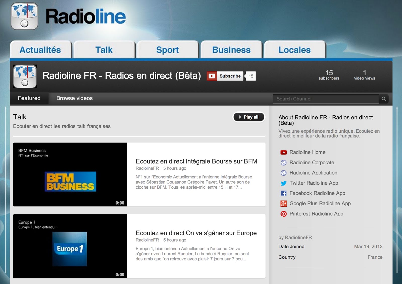
Task: Click 'Ecouter en direct les radios talk françaises'
Action: (x=62, y=126)
